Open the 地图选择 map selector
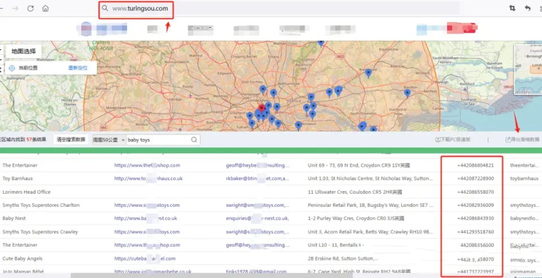Image resolution: width=542 pixels, height=278 pixels. (x=24, y=51)
